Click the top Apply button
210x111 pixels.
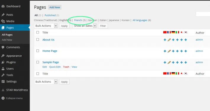[64, 26]
